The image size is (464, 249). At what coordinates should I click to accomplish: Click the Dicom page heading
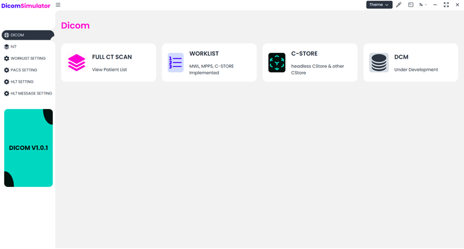click(x=75, y=26)
